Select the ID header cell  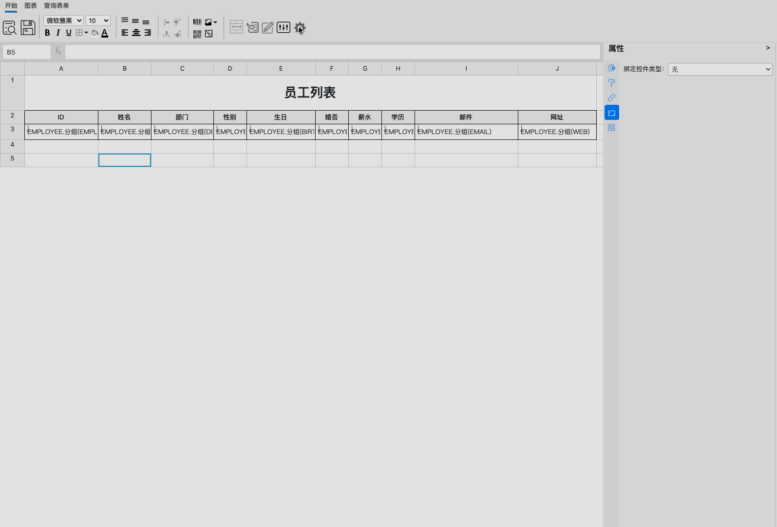tap(61, 117)
